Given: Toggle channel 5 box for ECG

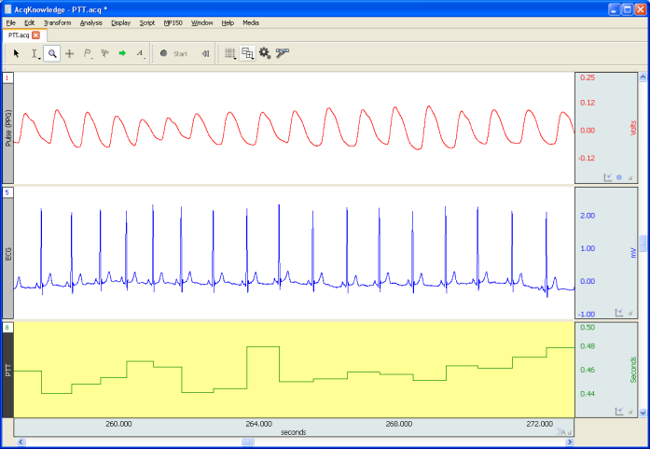Looking at the screenshot, I should tap(7, 192).
